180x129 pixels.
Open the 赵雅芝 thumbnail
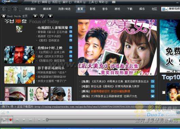pyautogui.click(x=38, y=94)
